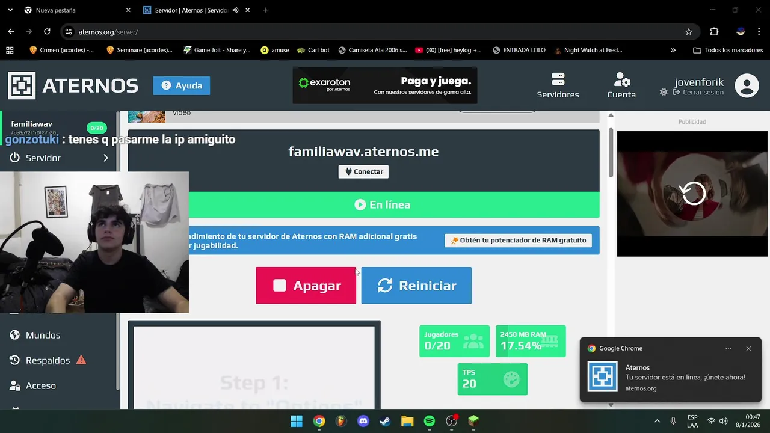Open the Game Jolt bookmark
Screen dimensions: 770x433
point(217,51)
